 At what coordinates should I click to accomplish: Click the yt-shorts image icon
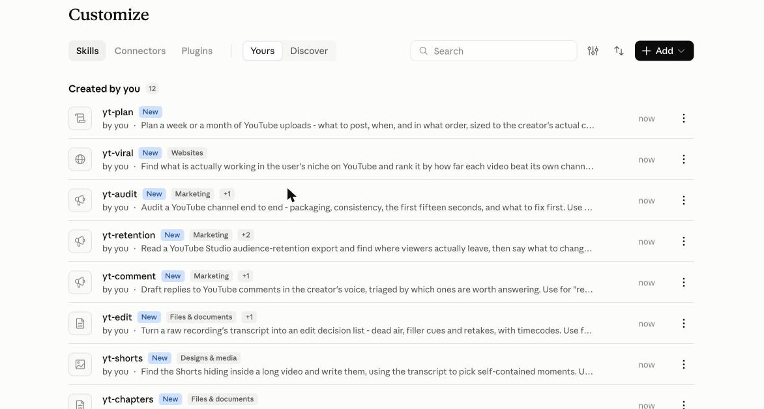80,364
